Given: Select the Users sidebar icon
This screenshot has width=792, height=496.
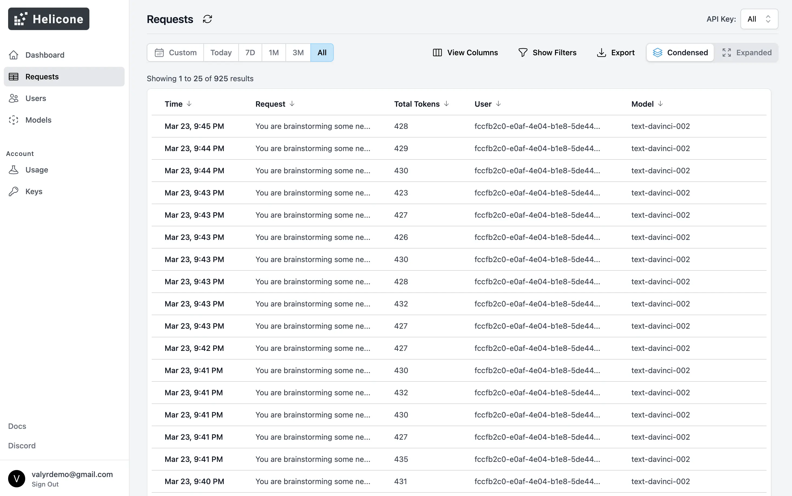Looking at the screenshot, I should click(x=13, y=98).
